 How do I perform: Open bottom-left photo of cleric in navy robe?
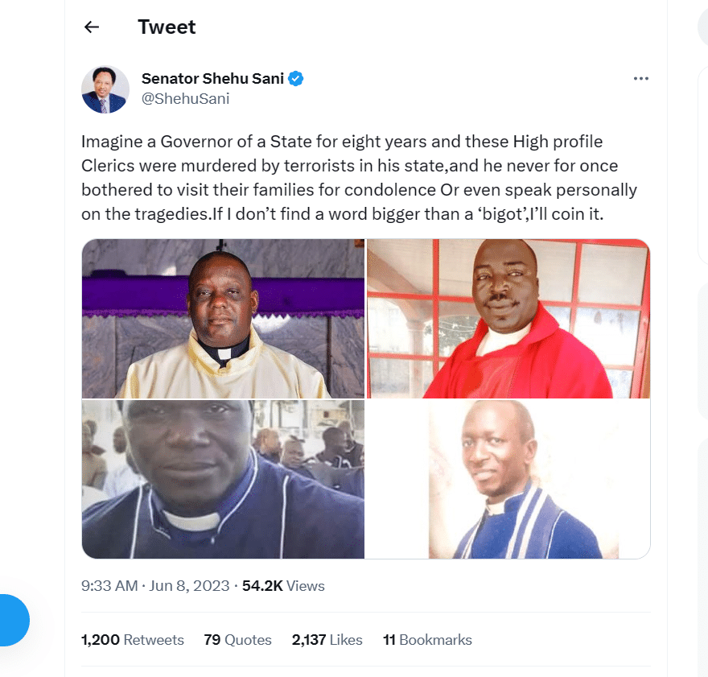[223, 479]
